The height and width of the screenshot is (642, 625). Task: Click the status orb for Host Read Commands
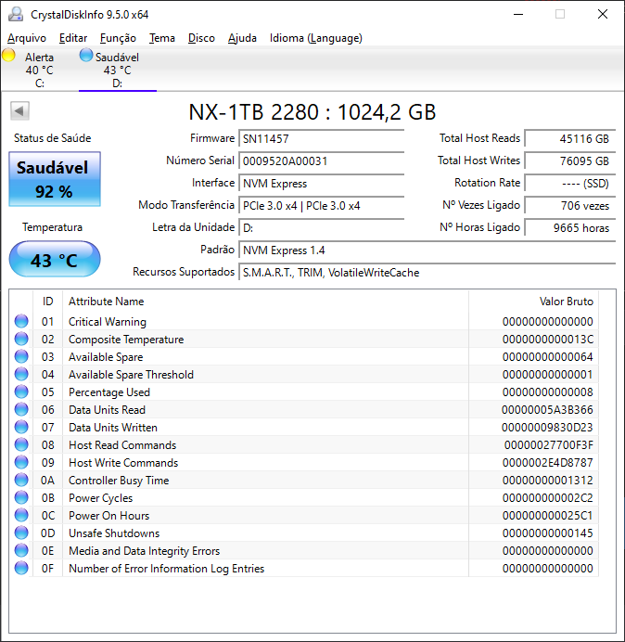[x=21, y=444]
